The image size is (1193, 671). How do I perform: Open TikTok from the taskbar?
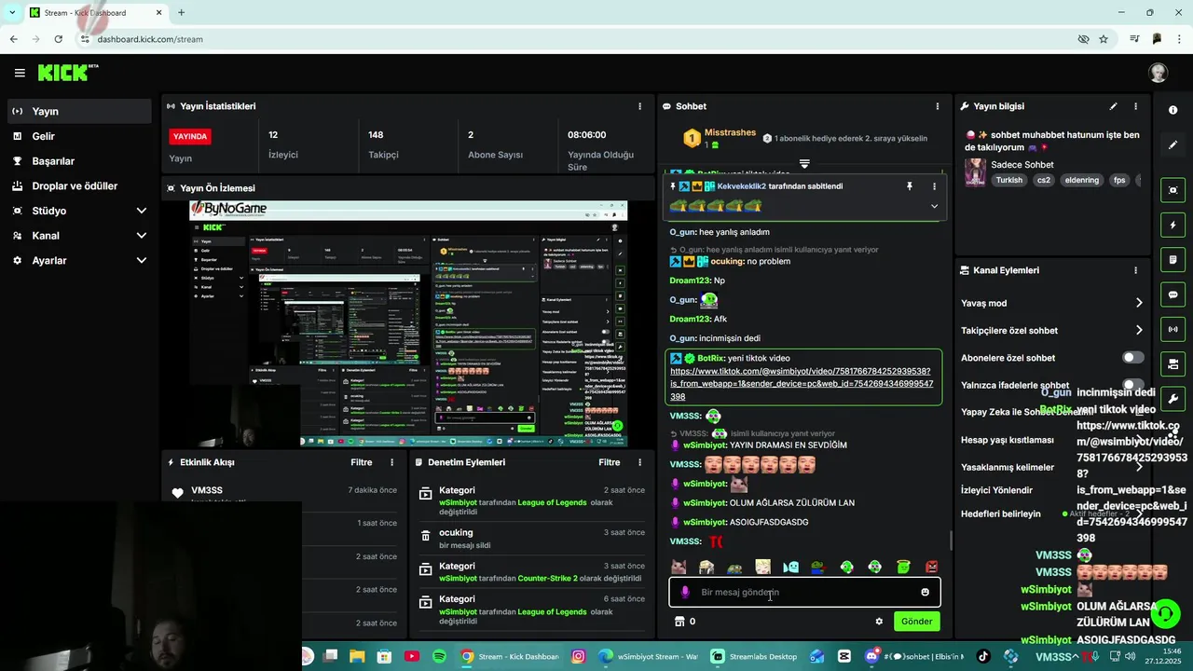[x=982, y=656]
